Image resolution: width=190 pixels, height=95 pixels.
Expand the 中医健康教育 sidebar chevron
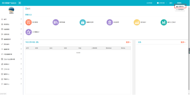coord(21,54)
